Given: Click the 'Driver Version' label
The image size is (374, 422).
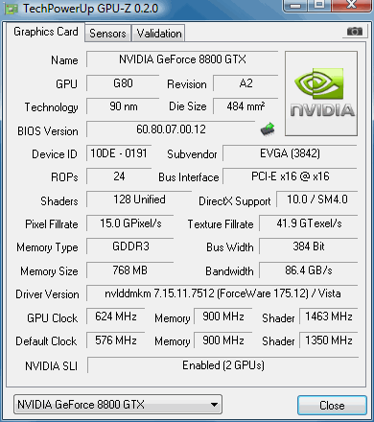Looking at the screenshot, I should (x=47, y=294).
